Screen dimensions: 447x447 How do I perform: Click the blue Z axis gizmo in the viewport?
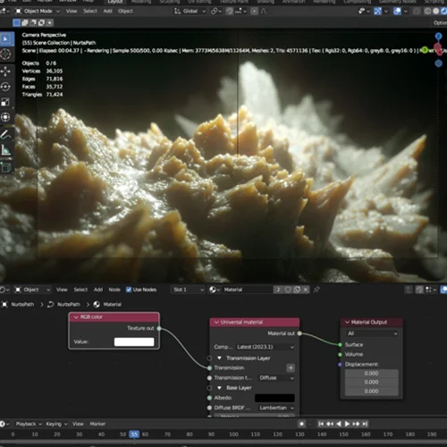(438, 37)
